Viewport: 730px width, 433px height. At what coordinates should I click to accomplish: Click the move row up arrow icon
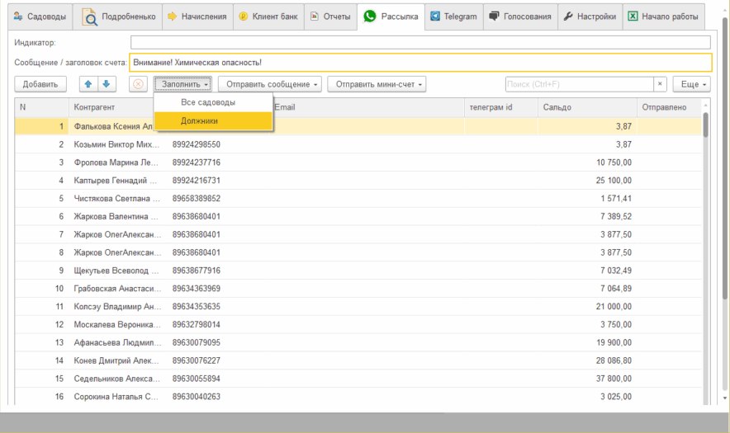click(x=88, y=84)
